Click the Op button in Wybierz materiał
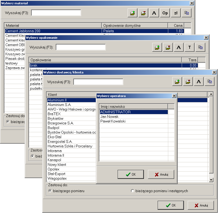Screen dimensions: 218x213 point(165,13)
